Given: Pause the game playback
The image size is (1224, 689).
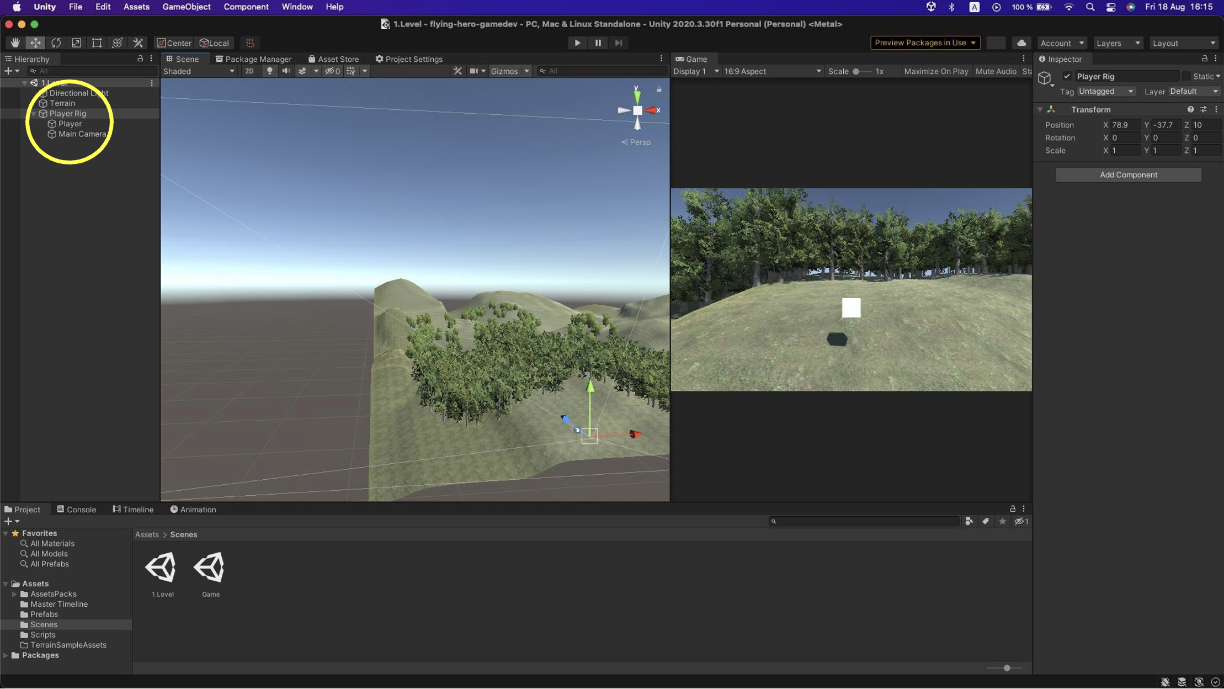Looking at the screenshot, I should pos(598,43).
